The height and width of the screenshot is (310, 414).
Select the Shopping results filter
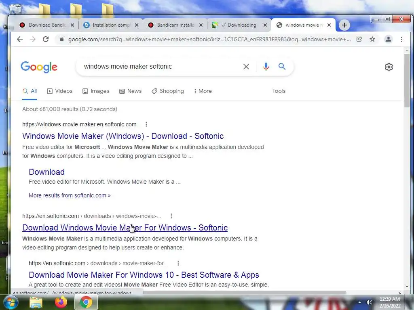coord(168,91)
